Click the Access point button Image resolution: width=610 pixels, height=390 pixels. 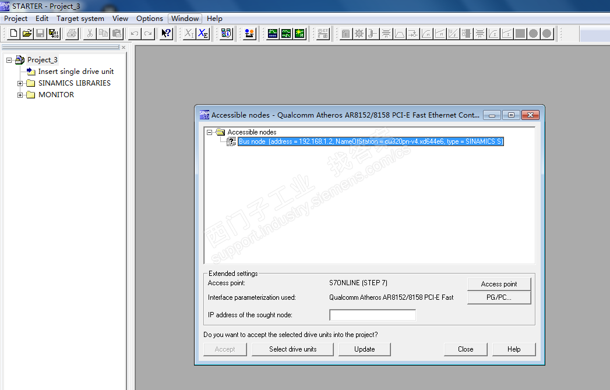tap(499, 284)
